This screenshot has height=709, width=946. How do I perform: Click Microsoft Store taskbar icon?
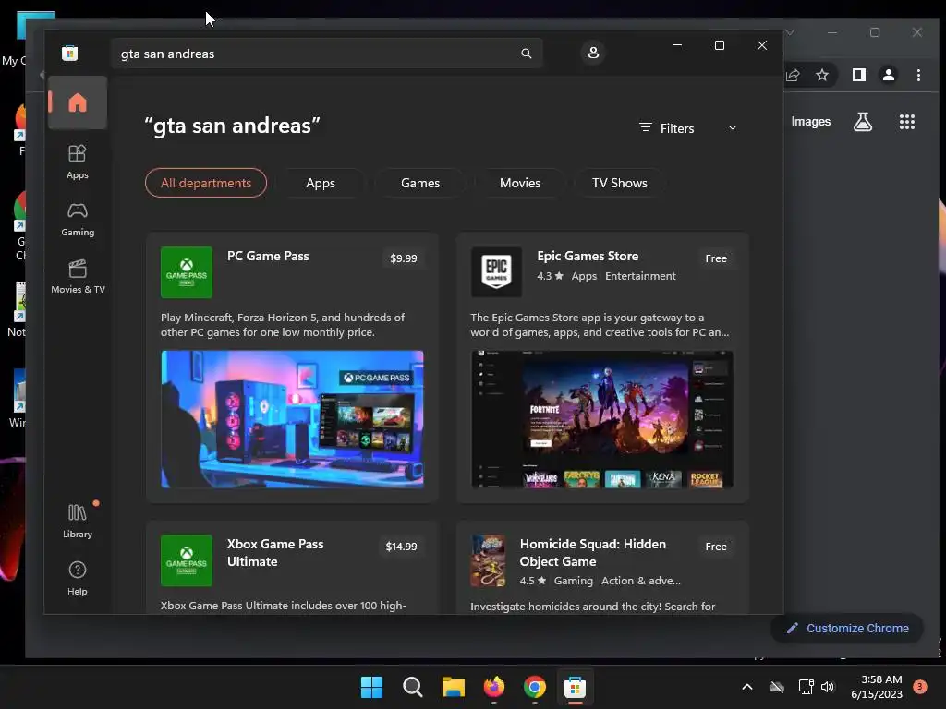pyautogui.click(x=575, y=687)
